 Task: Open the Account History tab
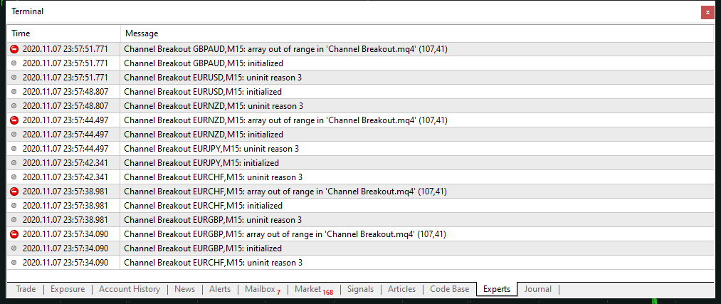[130, 289]
